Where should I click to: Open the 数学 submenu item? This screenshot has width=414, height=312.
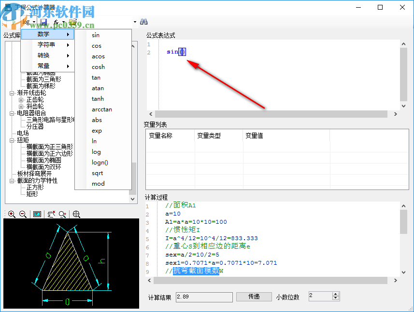(x=47, y=34)
